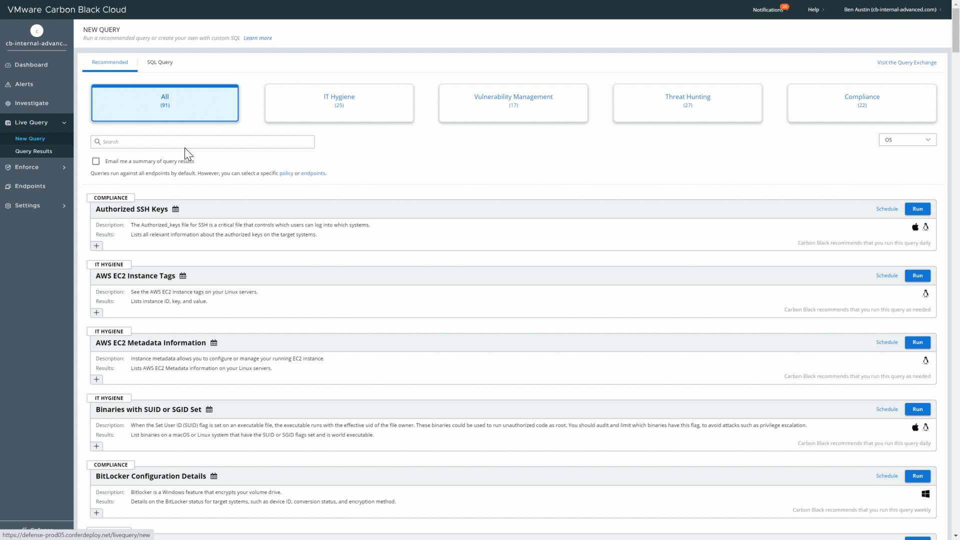Collapse the Live Query menu chevron
The width and height of the screenshot is (960, 540).
coord(64,123)
